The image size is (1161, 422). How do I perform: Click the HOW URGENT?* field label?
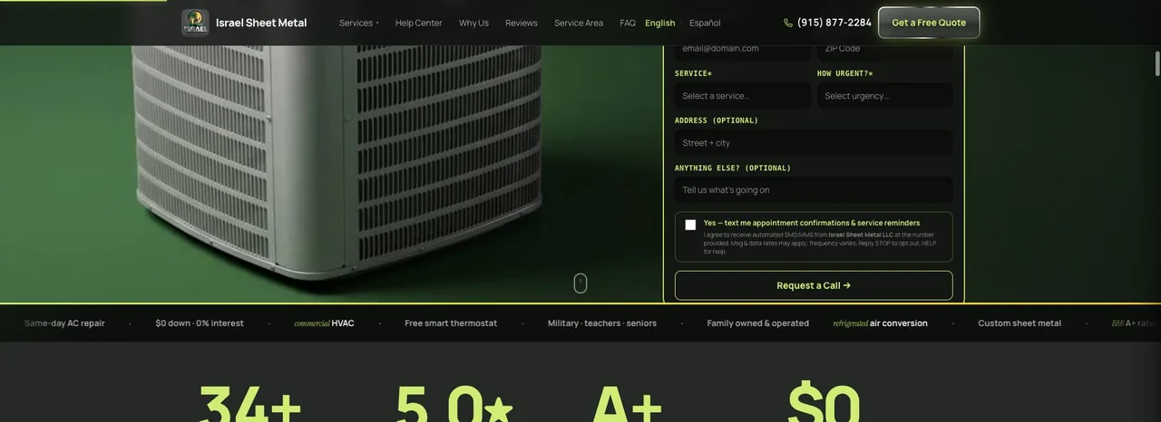pyautogui.click(x=845, y=73)
